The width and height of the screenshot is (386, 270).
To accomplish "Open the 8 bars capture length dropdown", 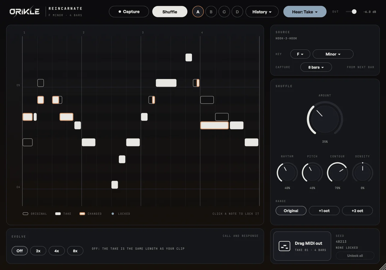I will tap(316, 67).
